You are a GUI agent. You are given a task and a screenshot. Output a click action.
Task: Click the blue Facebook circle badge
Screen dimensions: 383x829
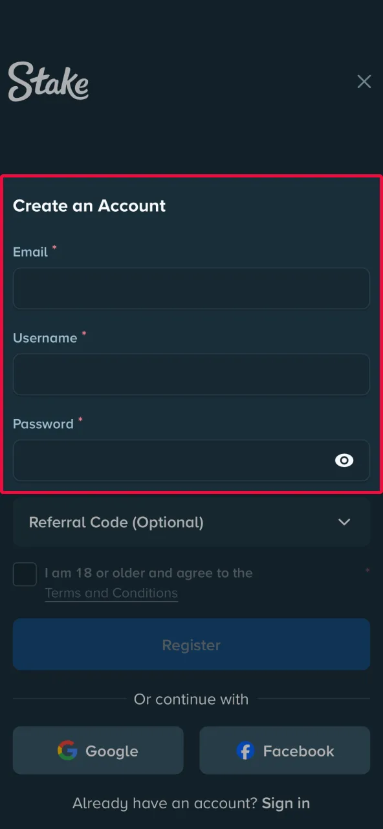tap(245, 751)
